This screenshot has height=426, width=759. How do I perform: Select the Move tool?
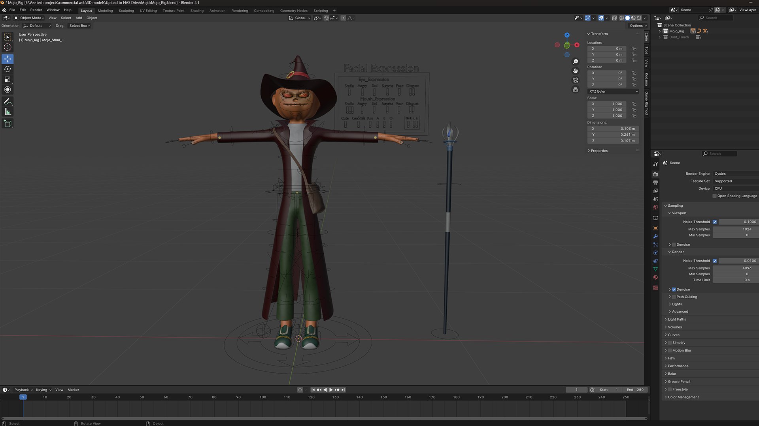[x=8, y=59]
